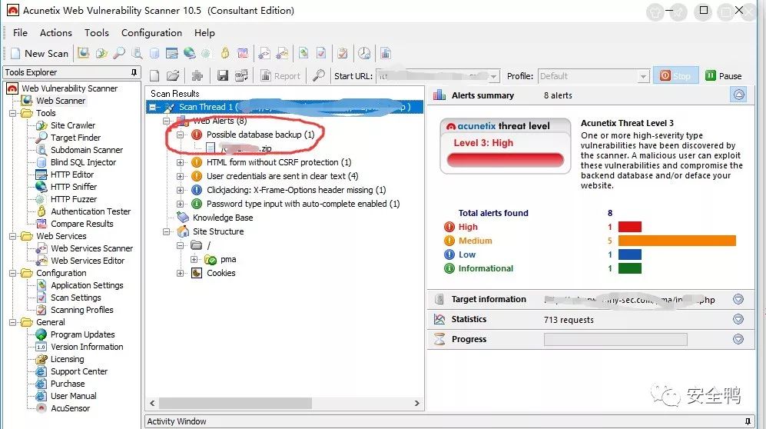
Task: Open the Tools menu
Action: 96,33
